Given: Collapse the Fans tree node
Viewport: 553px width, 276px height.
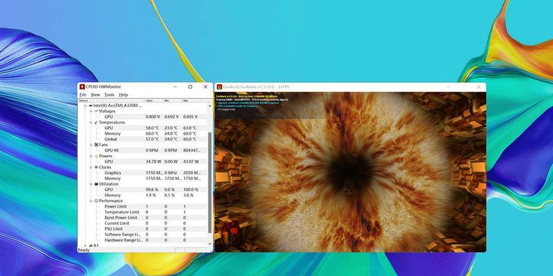Looking at the screenshot, I should tap(91, 145).
